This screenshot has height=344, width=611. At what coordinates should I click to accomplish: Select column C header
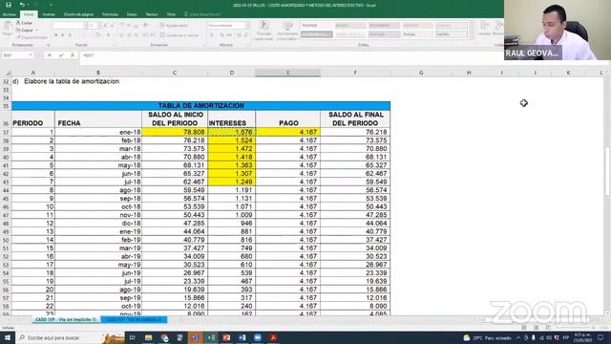[175, 73]
